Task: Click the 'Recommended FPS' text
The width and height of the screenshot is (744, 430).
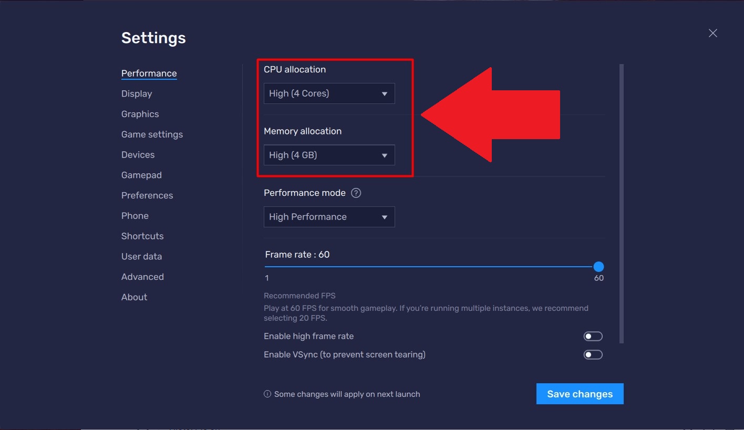Action: click(x=299, y=296)
